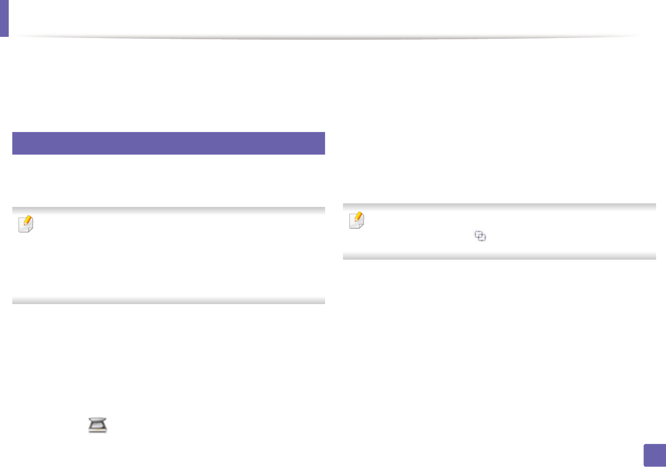Click the overlapping squares icon in right note

[480, 236]
